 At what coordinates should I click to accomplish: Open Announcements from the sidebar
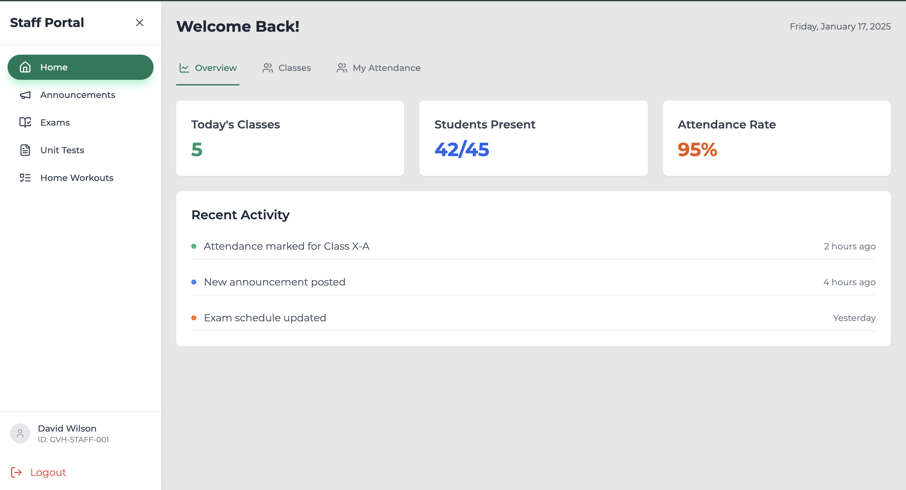point(78,95)
